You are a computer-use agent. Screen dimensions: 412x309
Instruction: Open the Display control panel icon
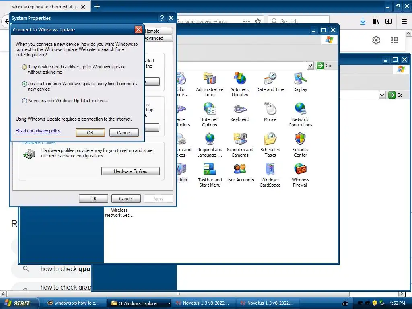click(x=300, y=82)
